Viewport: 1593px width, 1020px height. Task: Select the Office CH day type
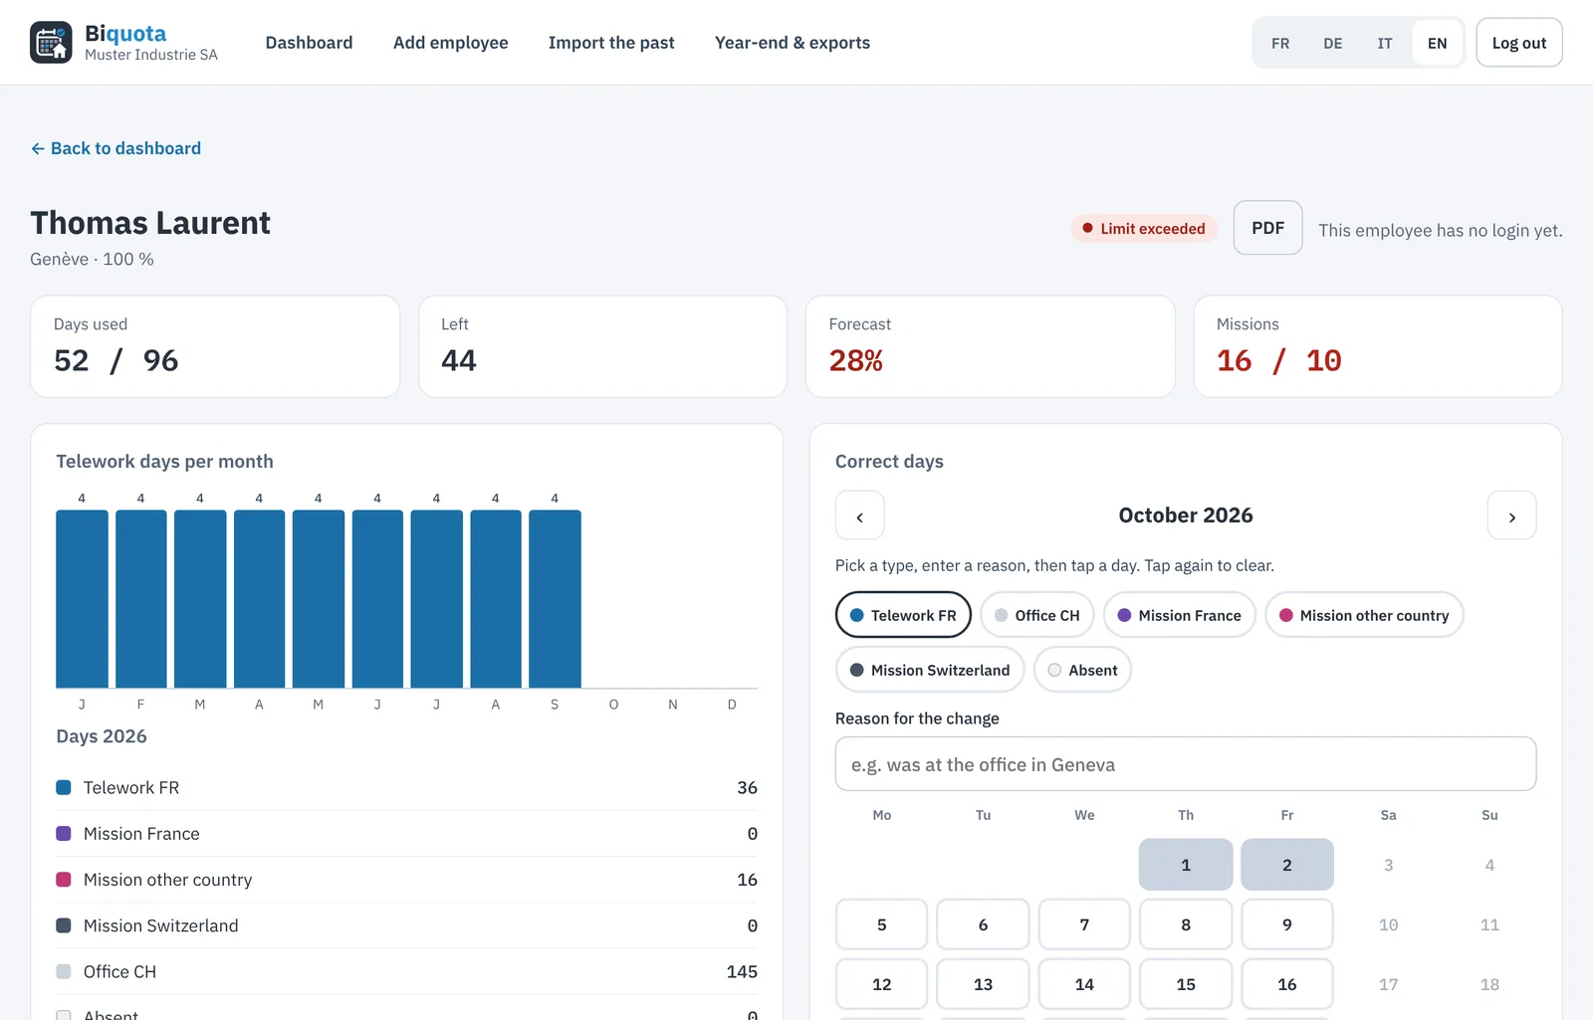pyautogui.click(x=1037, y=615)
